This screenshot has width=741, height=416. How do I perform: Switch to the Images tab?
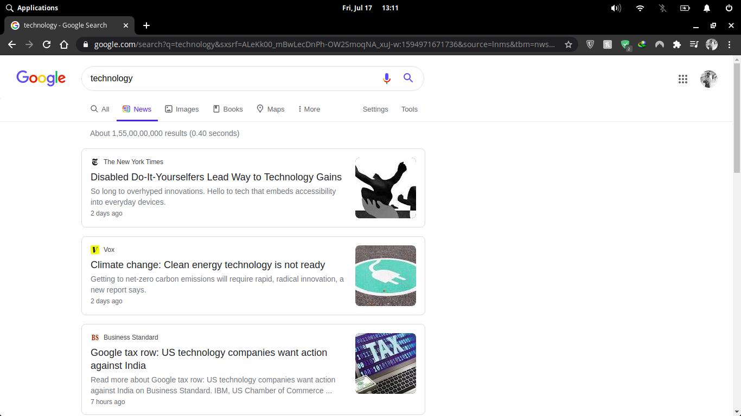tap(182, 109)
